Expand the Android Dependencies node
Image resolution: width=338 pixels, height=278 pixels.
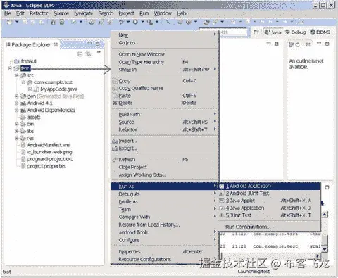pyautogui.click(x=17, y=110)
